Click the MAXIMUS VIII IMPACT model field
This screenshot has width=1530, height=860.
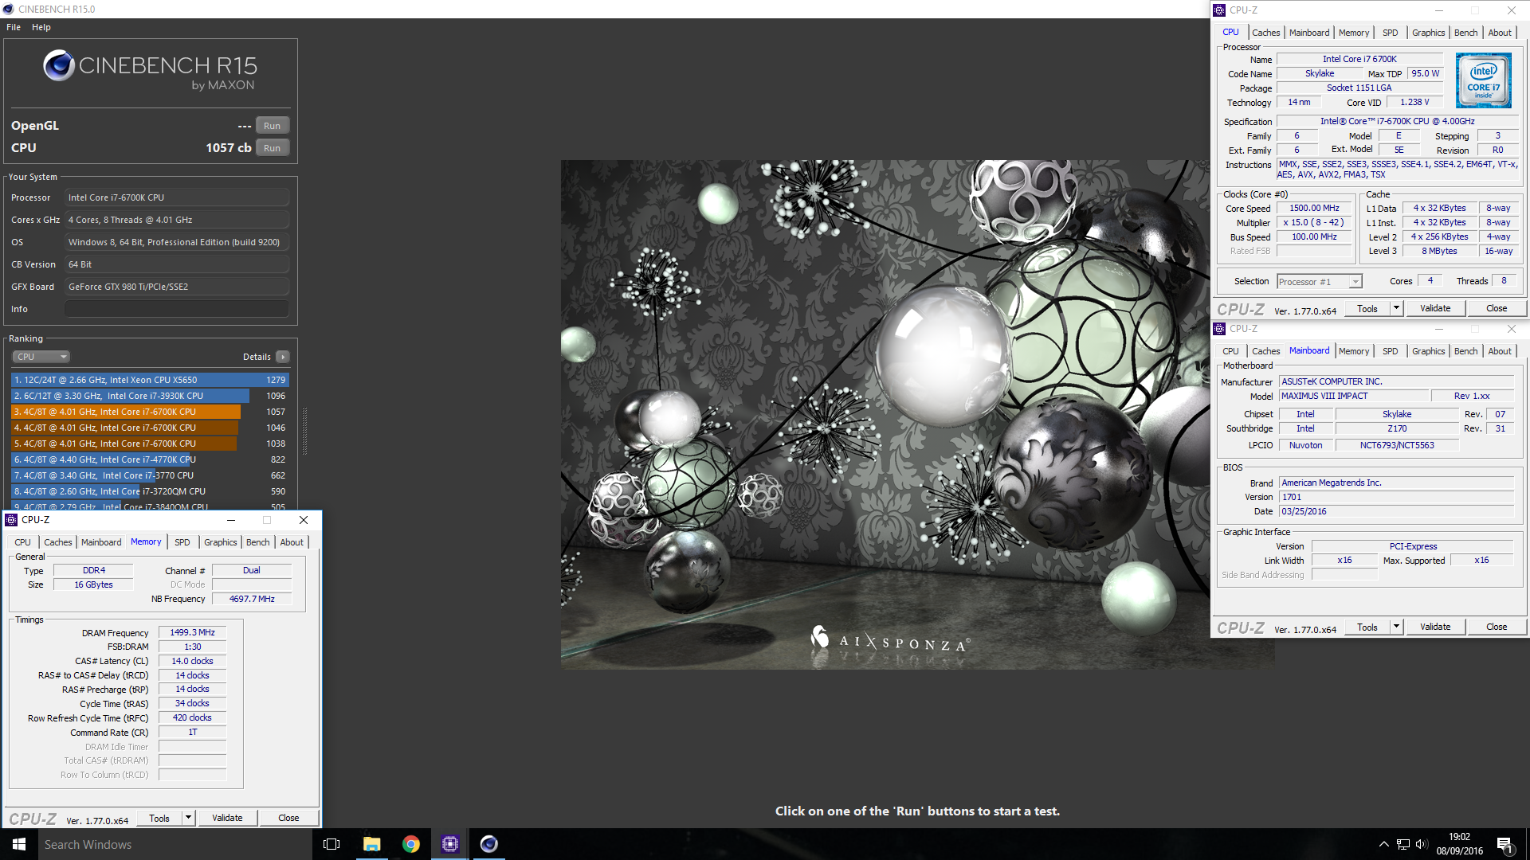(x=1353, y=396)
